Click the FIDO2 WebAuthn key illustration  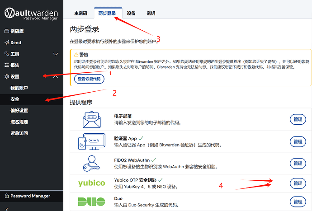(91, 164)
